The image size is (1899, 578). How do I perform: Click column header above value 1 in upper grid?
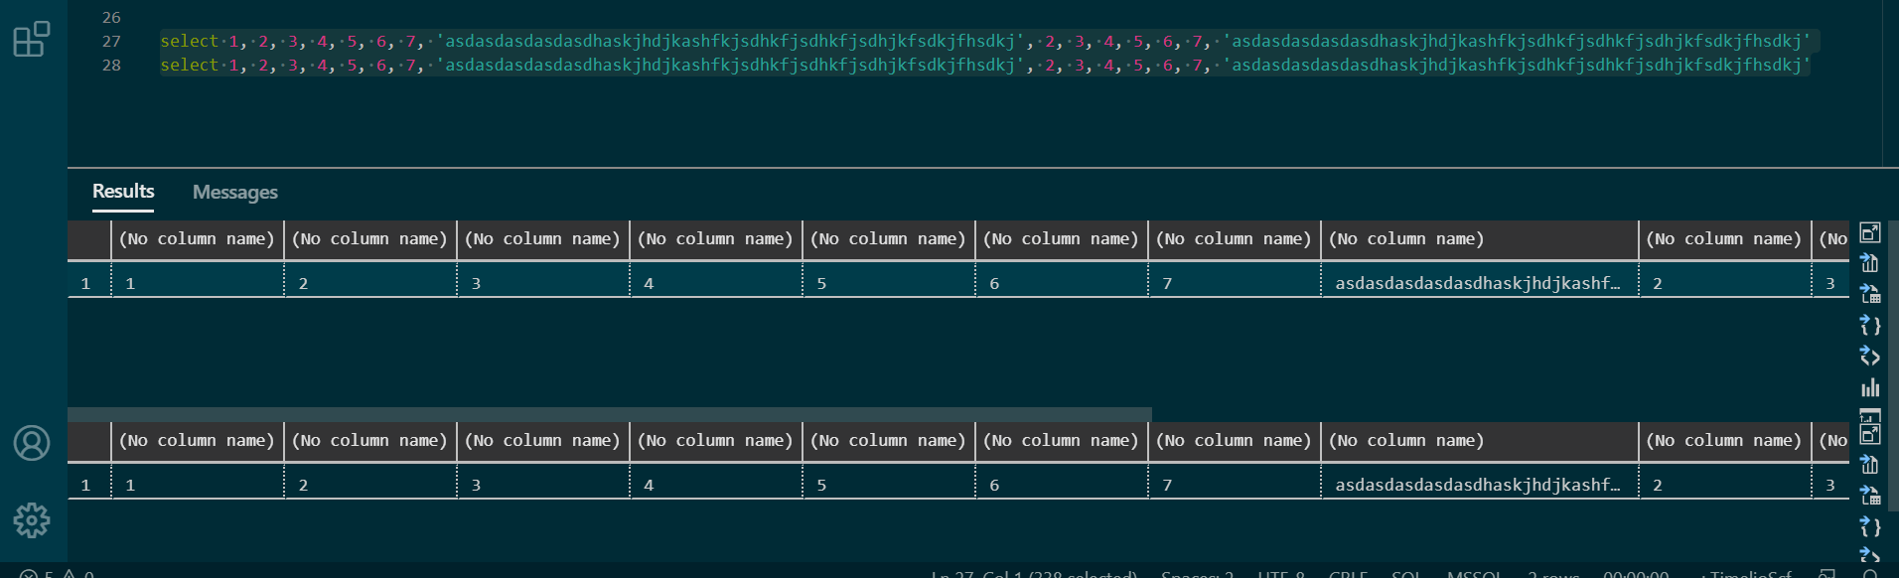(198, 239)
